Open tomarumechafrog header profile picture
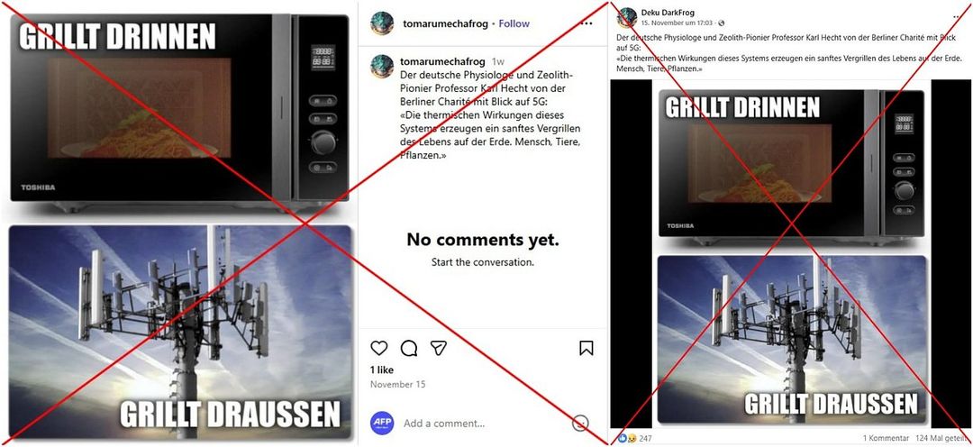 382,23
